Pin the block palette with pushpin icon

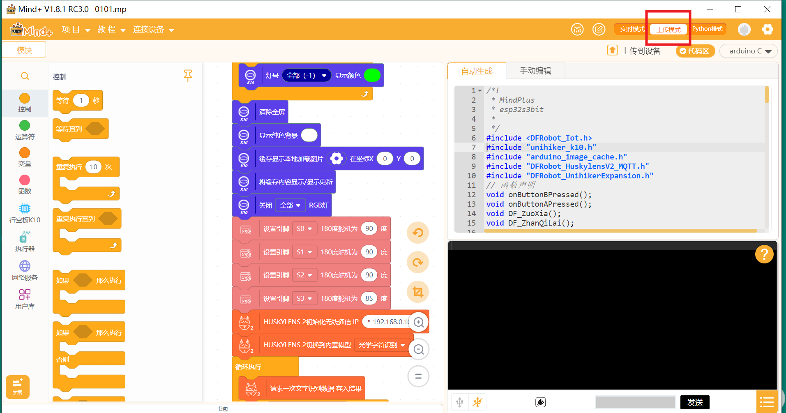coord(188,76)
